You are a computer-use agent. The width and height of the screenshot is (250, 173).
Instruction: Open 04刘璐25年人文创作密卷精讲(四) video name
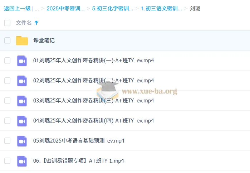click(93, 121)
